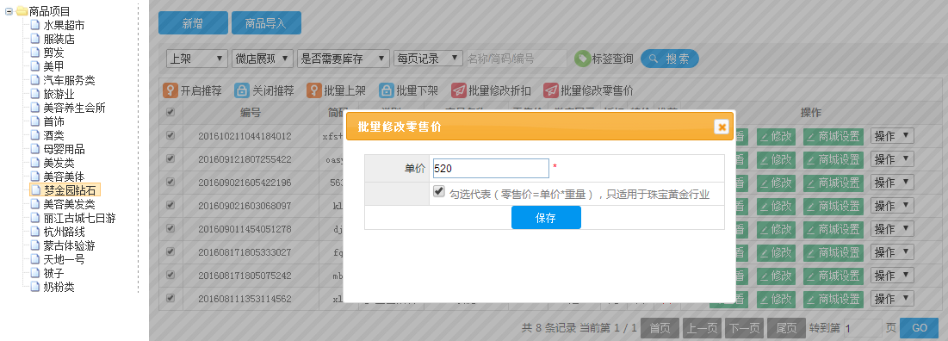The height and width of the screenshot is (341, 948).
Task: Click the file icon beside 奶粉类
Action: click(35, 287)
